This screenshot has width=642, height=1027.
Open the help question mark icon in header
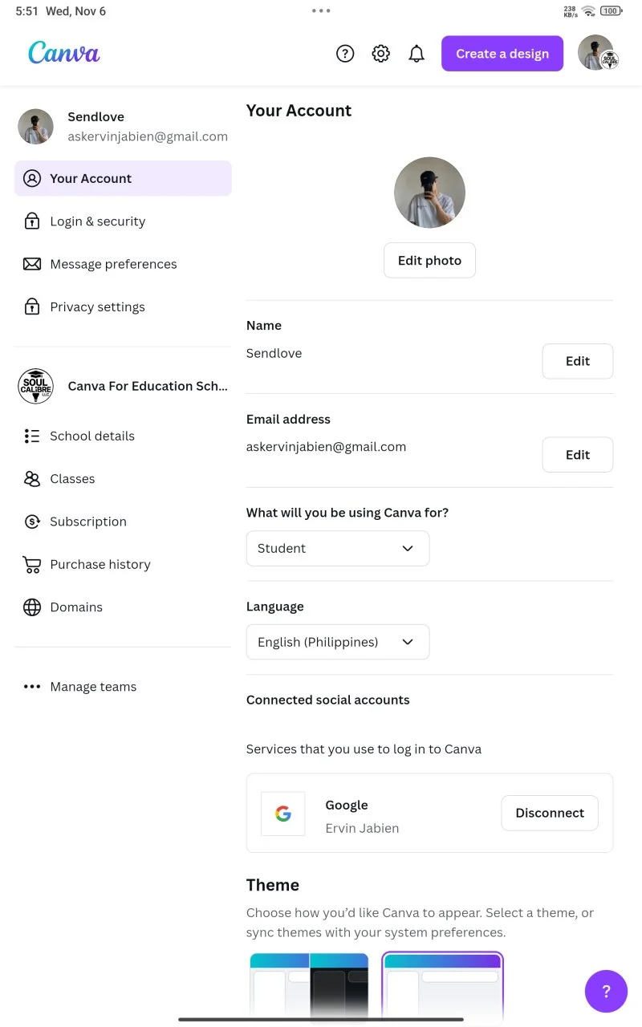345,54
